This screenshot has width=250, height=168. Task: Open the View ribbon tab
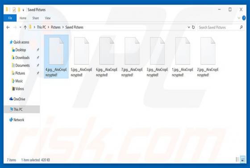pyautogui.click(x=48, y=18)
